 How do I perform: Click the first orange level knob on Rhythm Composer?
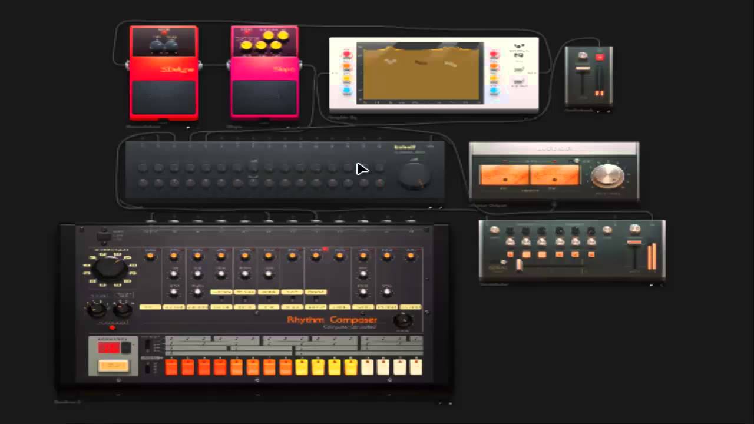151,256
